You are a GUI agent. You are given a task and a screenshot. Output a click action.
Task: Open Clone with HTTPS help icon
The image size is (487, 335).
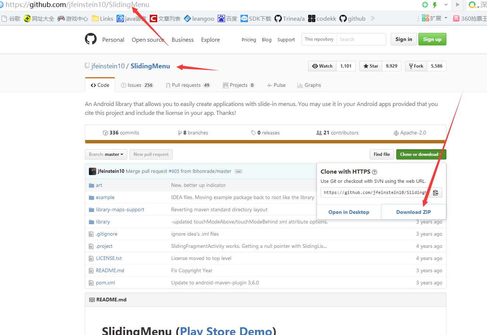tap(374, 172)
